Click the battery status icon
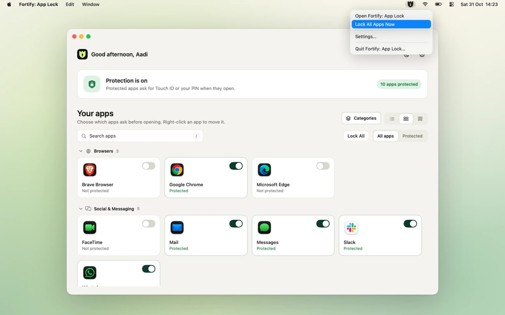Image resolution: width=505 pixels, height=315 pixels. pos(438,5)
